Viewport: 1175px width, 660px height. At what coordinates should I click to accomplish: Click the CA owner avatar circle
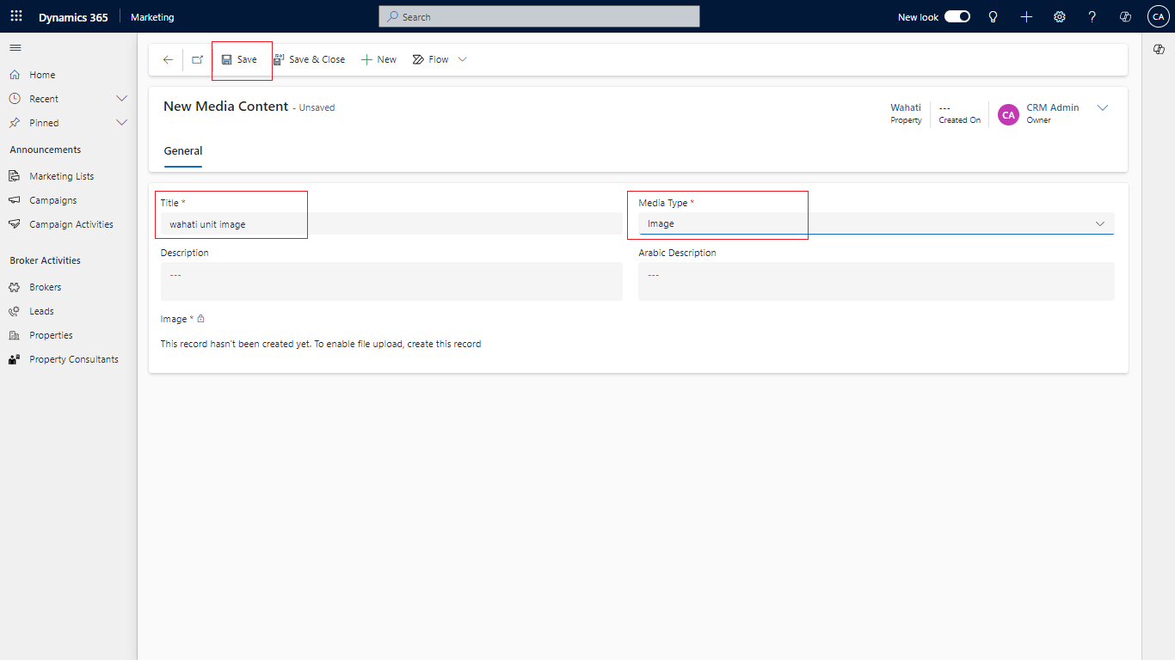coord(1008,114)
